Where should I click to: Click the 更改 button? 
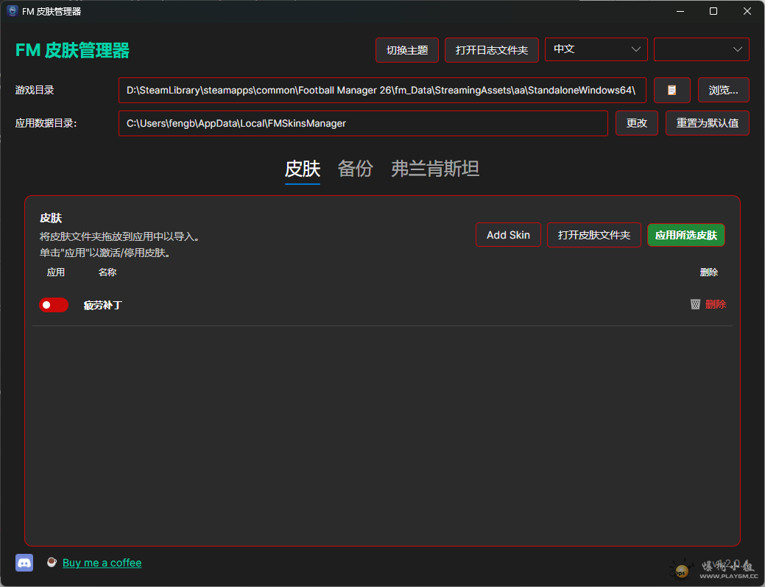pos(637,123)
